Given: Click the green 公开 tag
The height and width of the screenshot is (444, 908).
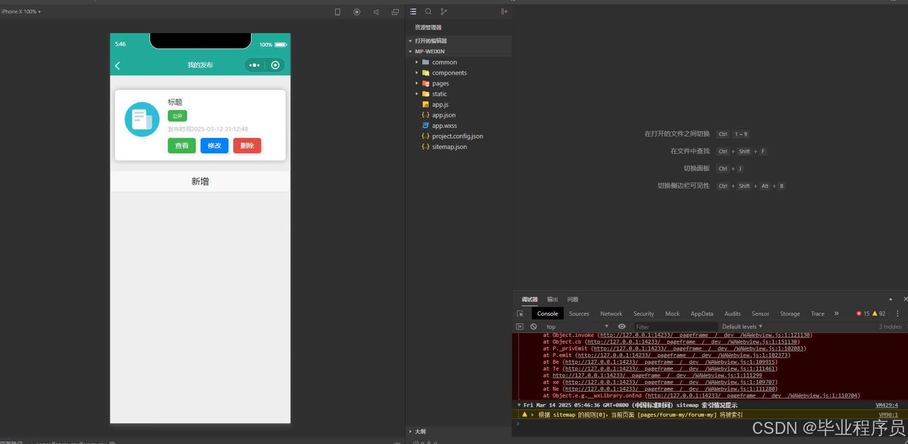Looking at the screenshot, I should coord(177,116).
